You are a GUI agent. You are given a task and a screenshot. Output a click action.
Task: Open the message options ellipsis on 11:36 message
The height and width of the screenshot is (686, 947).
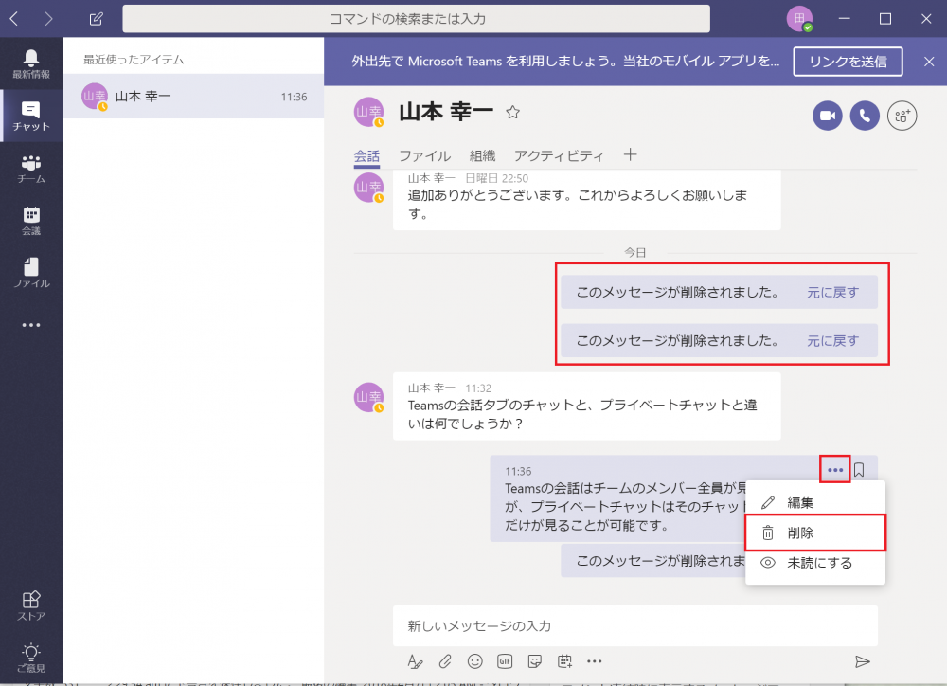834,470
